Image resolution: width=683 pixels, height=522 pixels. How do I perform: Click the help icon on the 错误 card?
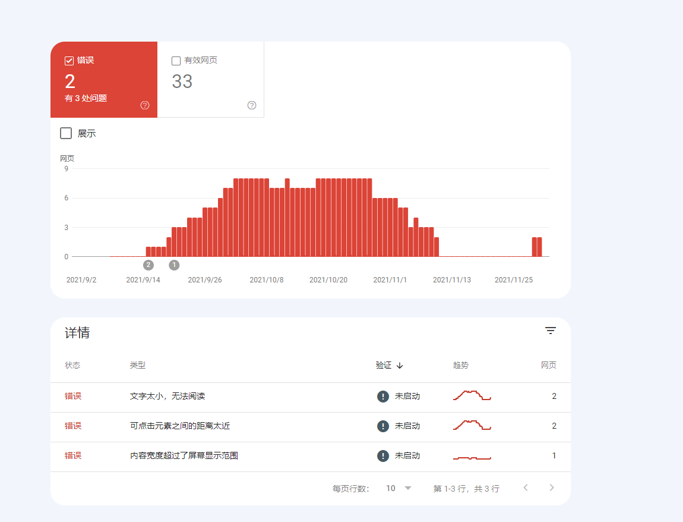(x=144, y=105)
